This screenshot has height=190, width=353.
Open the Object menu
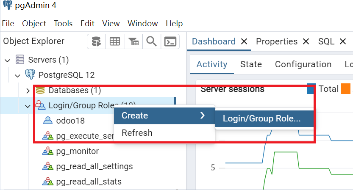(x=34, y=23)
